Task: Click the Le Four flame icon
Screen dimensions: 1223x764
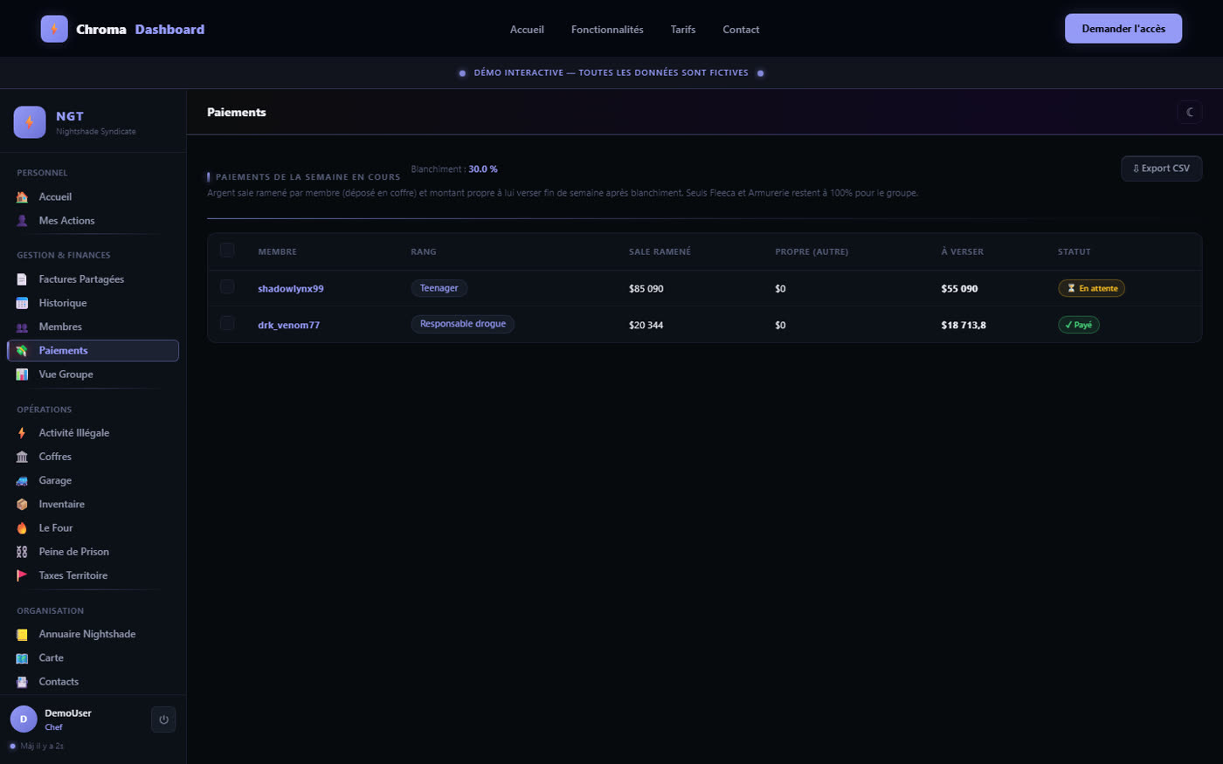Action: point(22,528)
